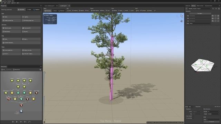The width and height of the screenshot is (221, 124).
Task: Select Generator mode in the viewport toolbar
Action: point(48,11)
